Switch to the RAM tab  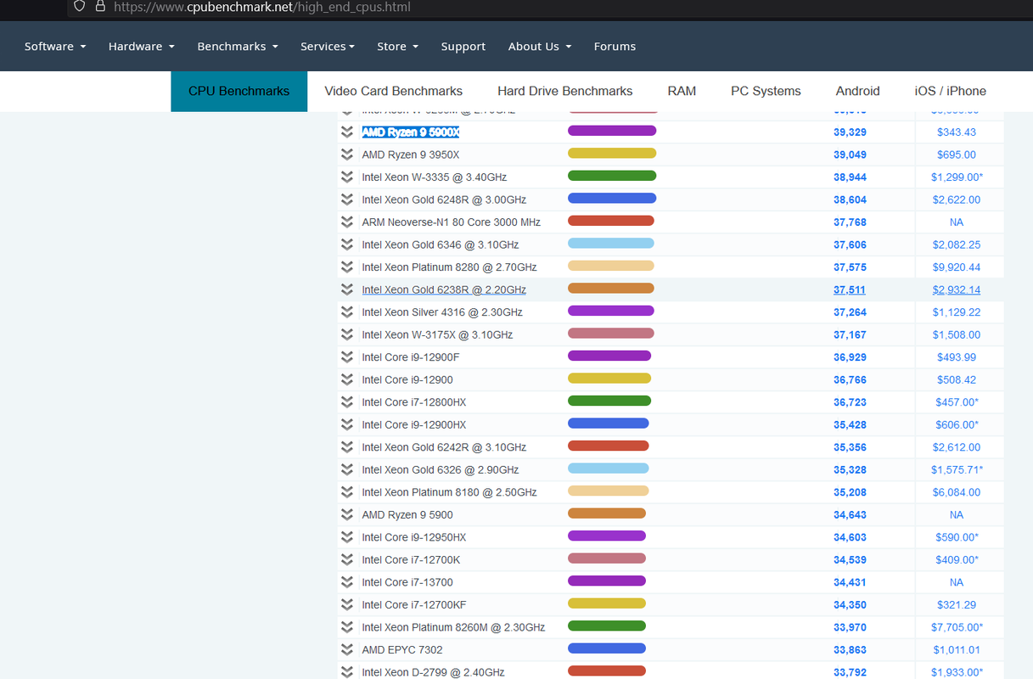pyautogui.click(x=682, y=91)
